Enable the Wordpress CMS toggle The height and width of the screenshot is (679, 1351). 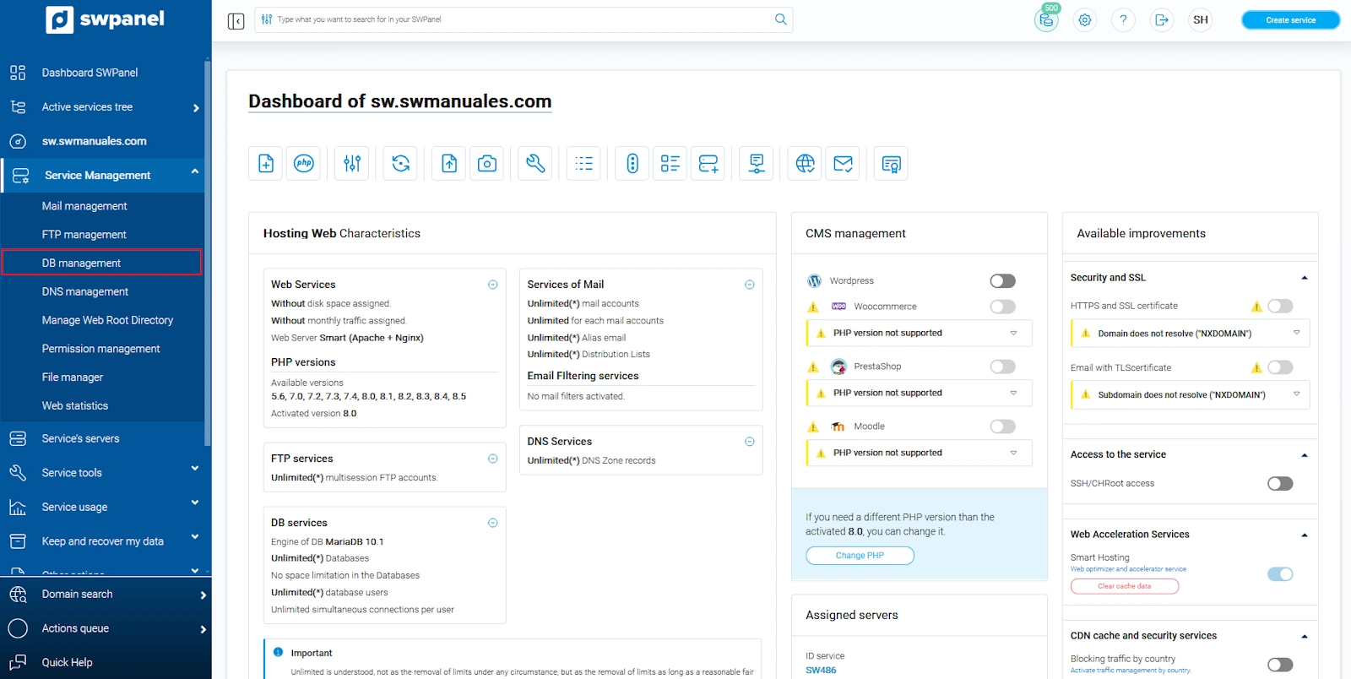point(1002,281)
